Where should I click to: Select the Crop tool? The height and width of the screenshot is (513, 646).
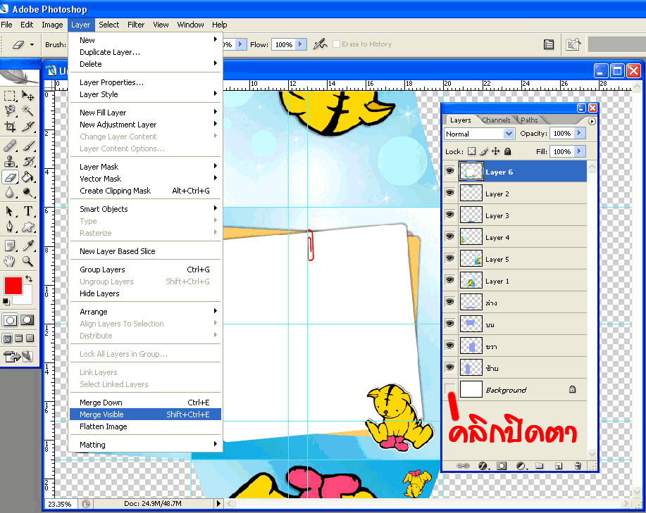coord(10,126)
